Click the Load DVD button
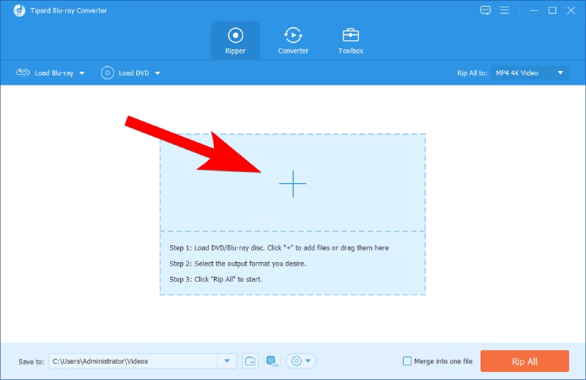This screenshot has width=586, height=380. point(125,73)
